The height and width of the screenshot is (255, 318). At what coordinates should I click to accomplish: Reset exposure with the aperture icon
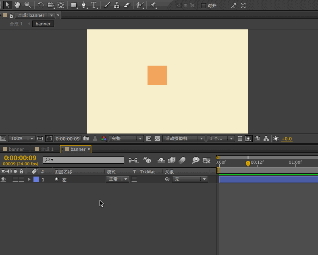pos(276,139)
